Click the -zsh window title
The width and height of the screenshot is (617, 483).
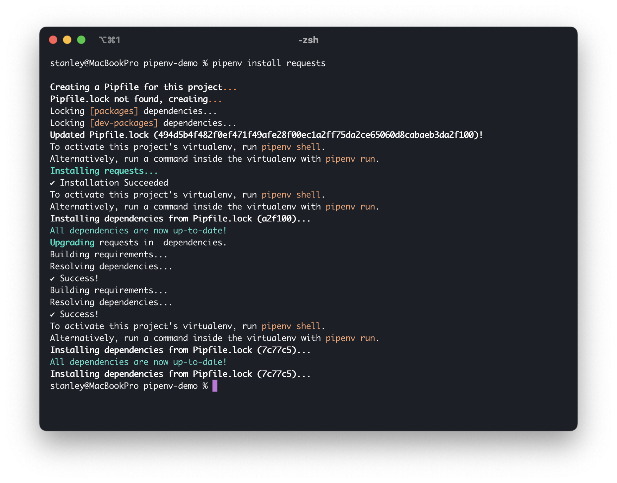[308, 40]
